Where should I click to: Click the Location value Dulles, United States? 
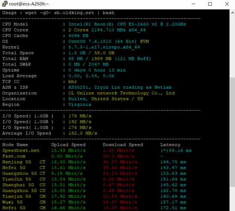click(x=106, y=99)
